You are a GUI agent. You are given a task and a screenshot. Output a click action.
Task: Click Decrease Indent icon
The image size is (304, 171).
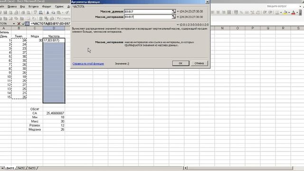(265, 12)
